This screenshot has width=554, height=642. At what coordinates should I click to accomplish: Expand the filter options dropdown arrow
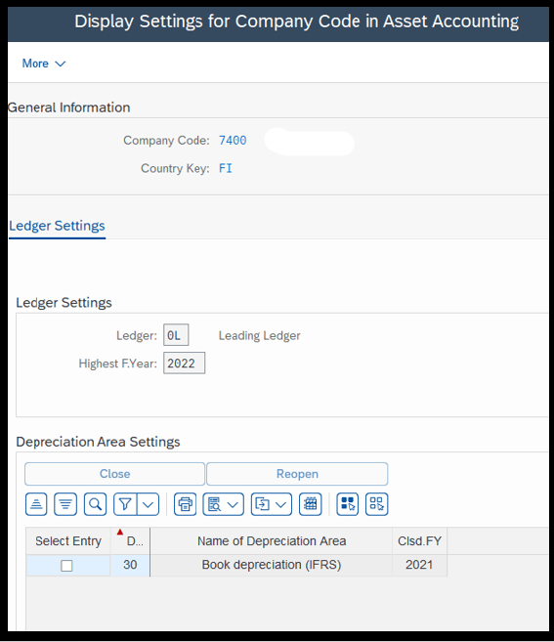[149, 504]
